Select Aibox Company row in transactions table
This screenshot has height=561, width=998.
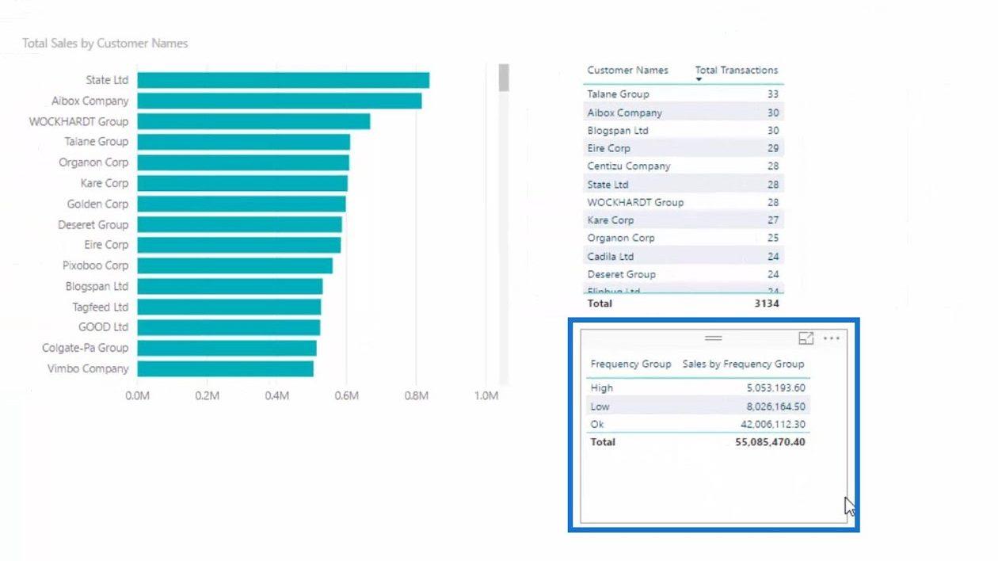[x=684, y=113]
